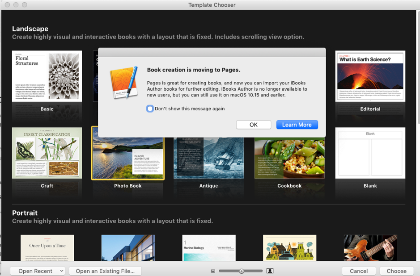Click the OK button in dialog
This screenshot has height=276, width=420.
pyautogui.click(x=254, y=125)
